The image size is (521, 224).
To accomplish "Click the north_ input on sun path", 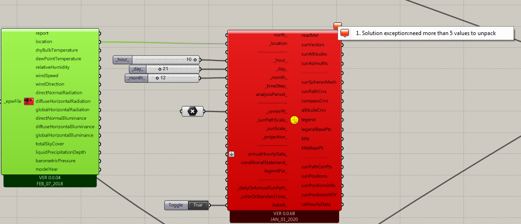I will tap(281, 35).
